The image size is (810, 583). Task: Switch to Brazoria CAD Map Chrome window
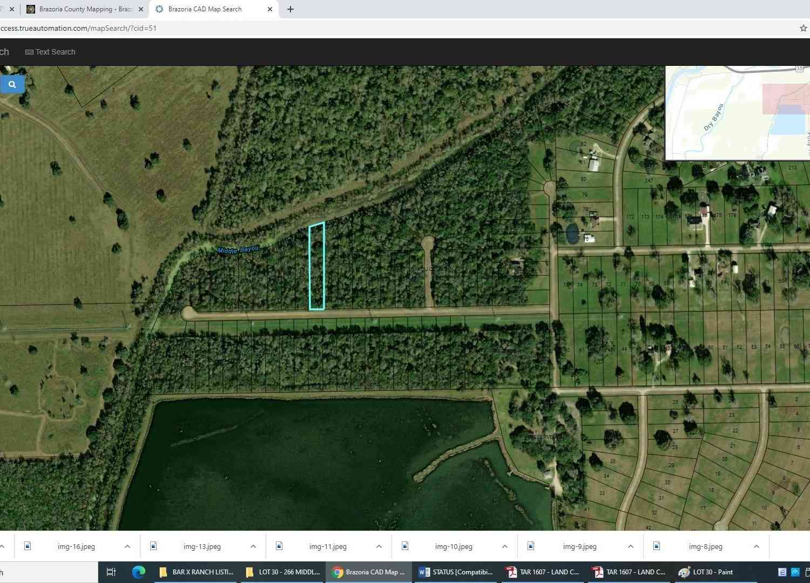[x=369, y=572]
